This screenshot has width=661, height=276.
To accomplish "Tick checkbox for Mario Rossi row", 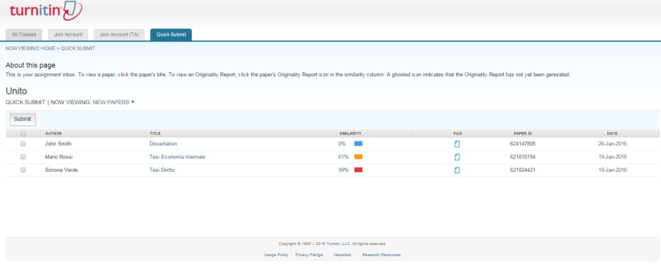I will 24,157.
